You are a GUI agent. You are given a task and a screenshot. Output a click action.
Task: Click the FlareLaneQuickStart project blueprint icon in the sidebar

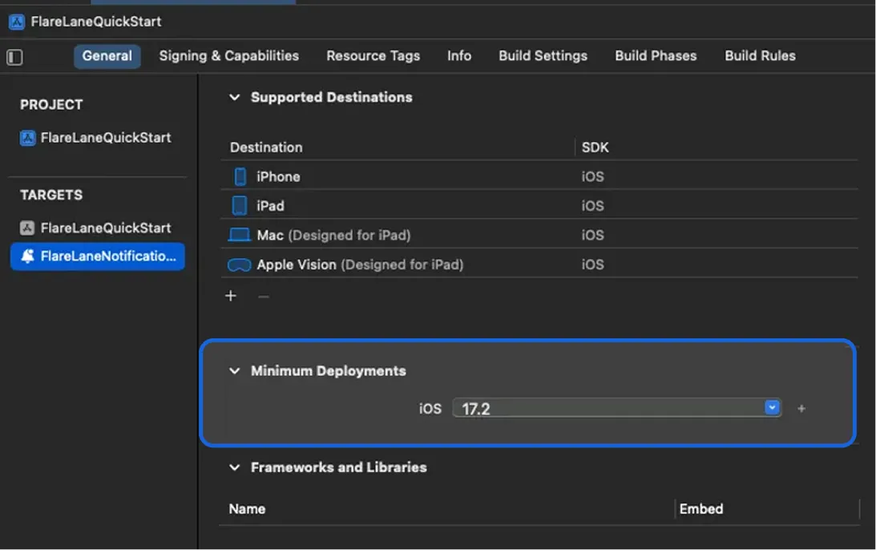(x=27, y=138)
